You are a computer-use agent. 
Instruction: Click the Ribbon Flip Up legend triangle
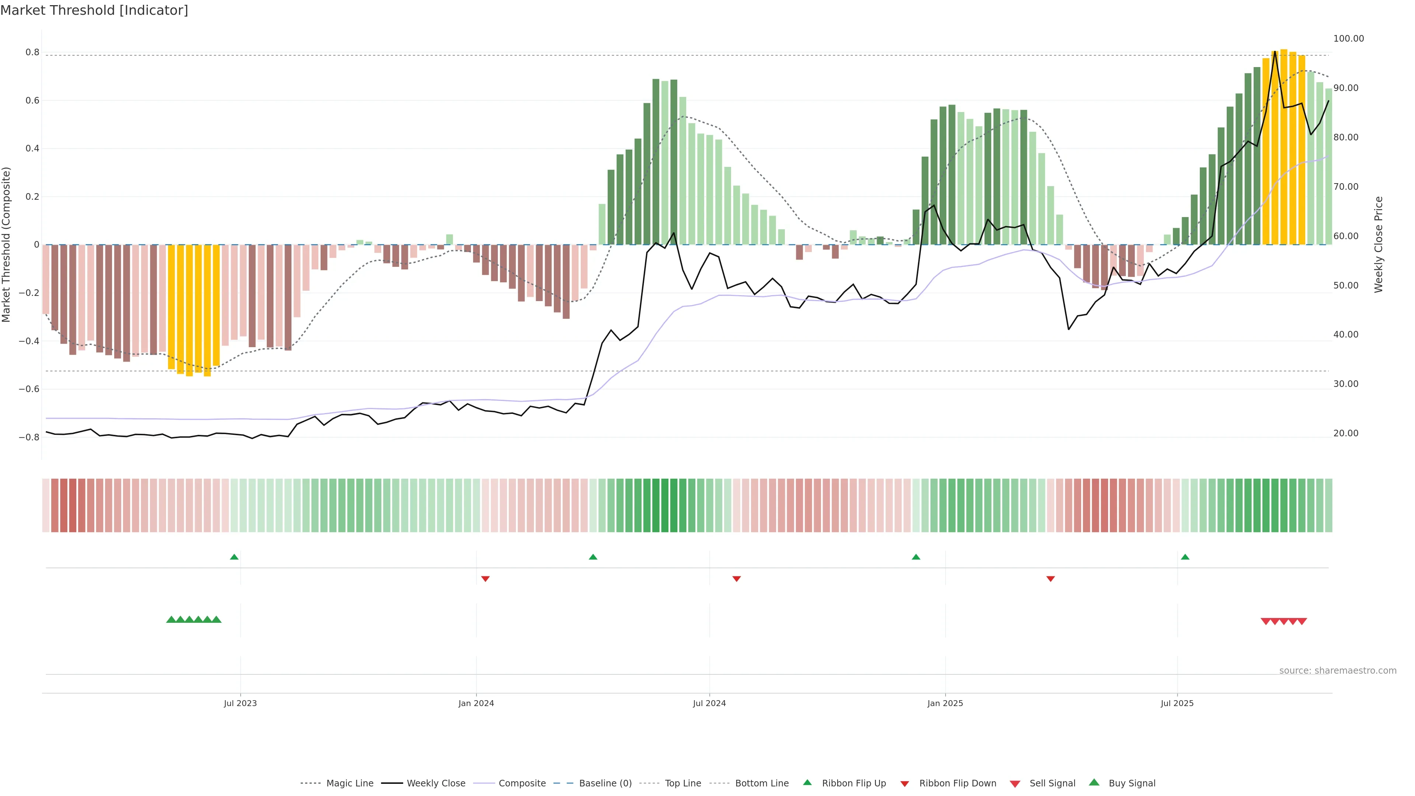(x=807, y=782)
